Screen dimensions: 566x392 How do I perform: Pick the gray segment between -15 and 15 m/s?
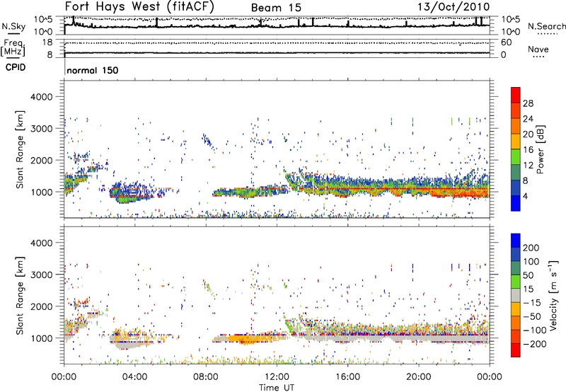(x=516, y=295)
